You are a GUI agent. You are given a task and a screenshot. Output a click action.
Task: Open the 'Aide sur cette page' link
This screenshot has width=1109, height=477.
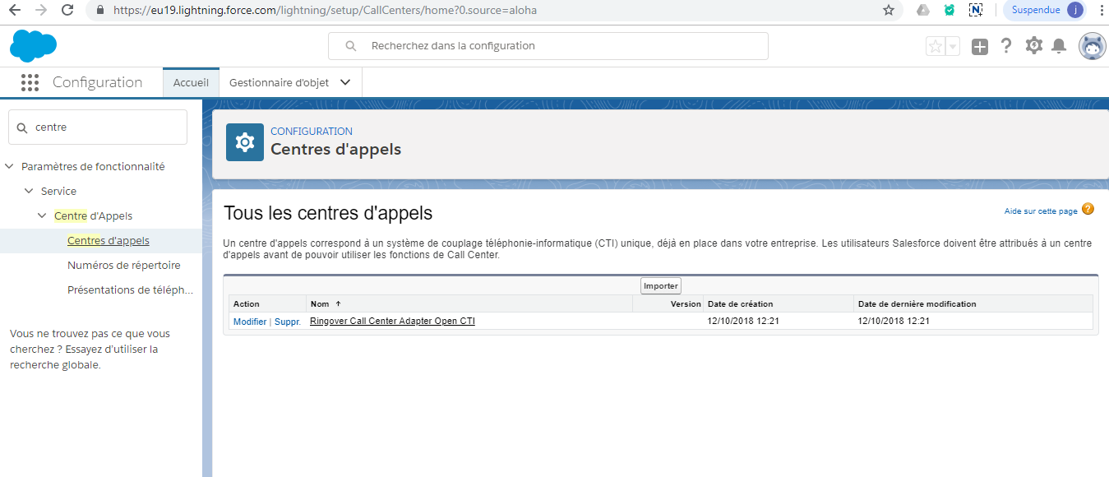(x=1041, y=211)
